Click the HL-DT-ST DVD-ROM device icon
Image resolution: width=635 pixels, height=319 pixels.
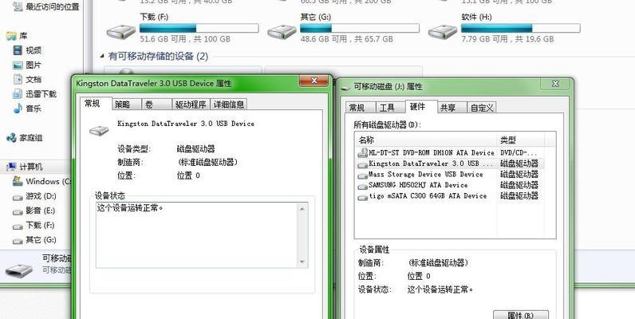tap(362, 152)
